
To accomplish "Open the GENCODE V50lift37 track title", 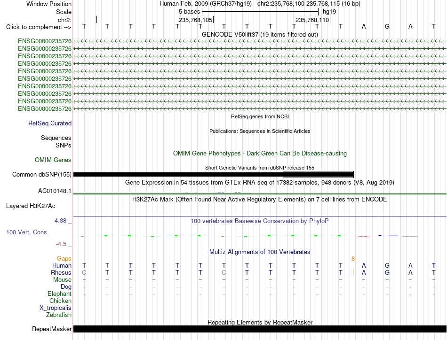I will point(260,34).
